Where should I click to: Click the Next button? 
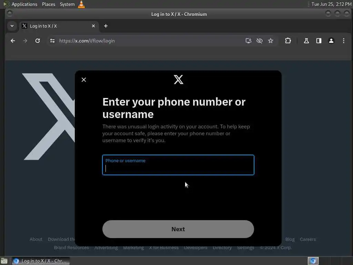178,229
